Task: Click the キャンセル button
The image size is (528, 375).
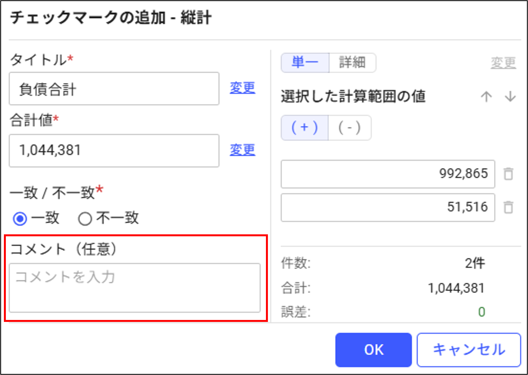Action: [469, 350]
